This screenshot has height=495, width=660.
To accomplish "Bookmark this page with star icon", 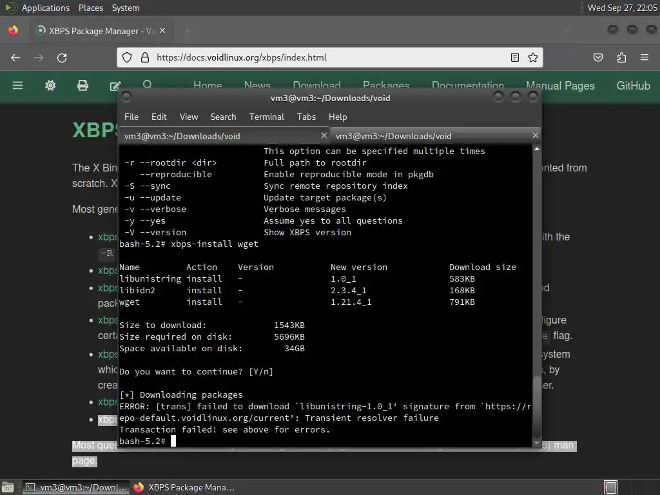I will click(x=533, y=57).
